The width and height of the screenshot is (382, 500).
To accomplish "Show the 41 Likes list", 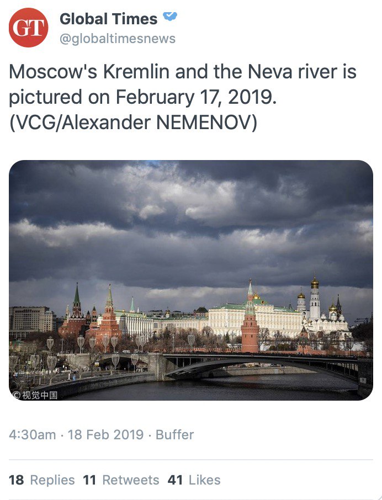I will tap(194, 480).
